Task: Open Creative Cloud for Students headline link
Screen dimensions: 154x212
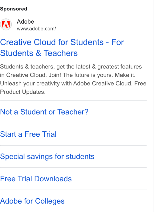Action: point(62,48)
